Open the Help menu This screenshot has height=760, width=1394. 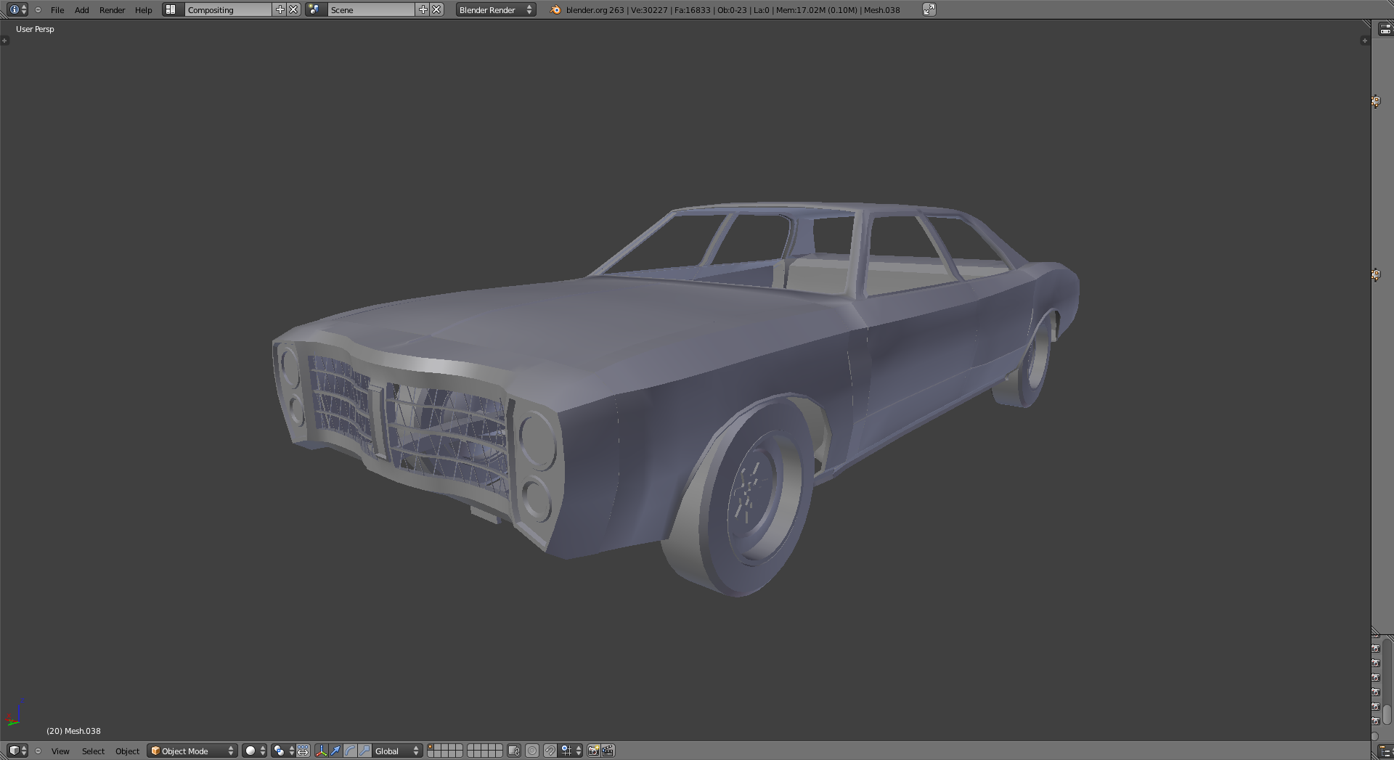click(144, 9)
